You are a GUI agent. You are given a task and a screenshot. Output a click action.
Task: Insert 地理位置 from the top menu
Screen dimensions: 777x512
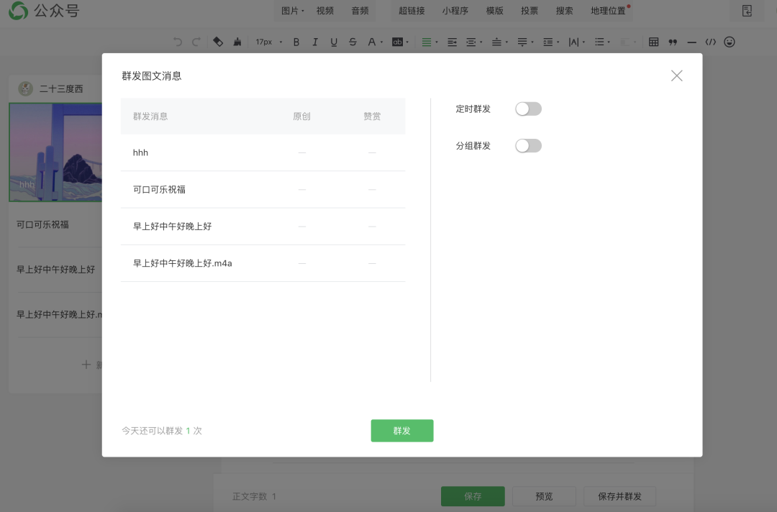pos(608,10)
